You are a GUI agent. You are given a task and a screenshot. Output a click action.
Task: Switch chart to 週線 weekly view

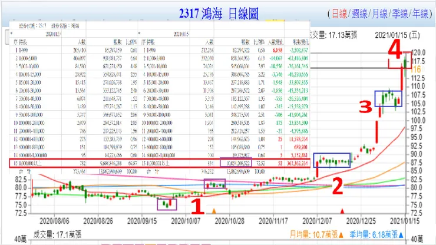359,14
